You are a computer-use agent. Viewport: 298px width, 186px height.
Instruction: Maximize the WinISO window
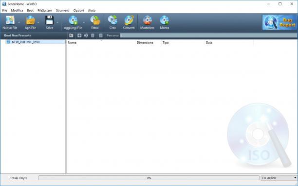point(280,4)
